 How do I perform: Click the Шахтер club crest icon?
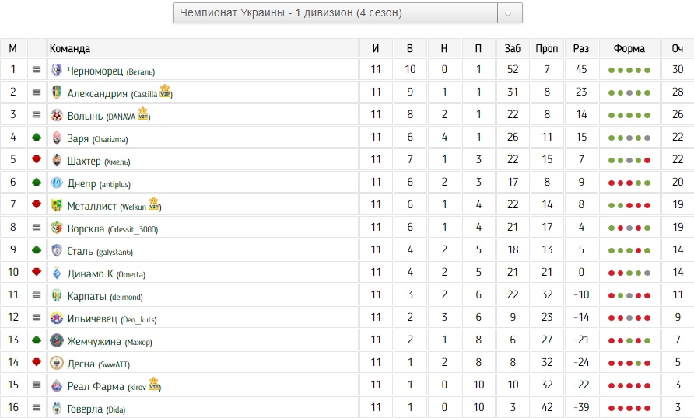(x=57, y=160)
